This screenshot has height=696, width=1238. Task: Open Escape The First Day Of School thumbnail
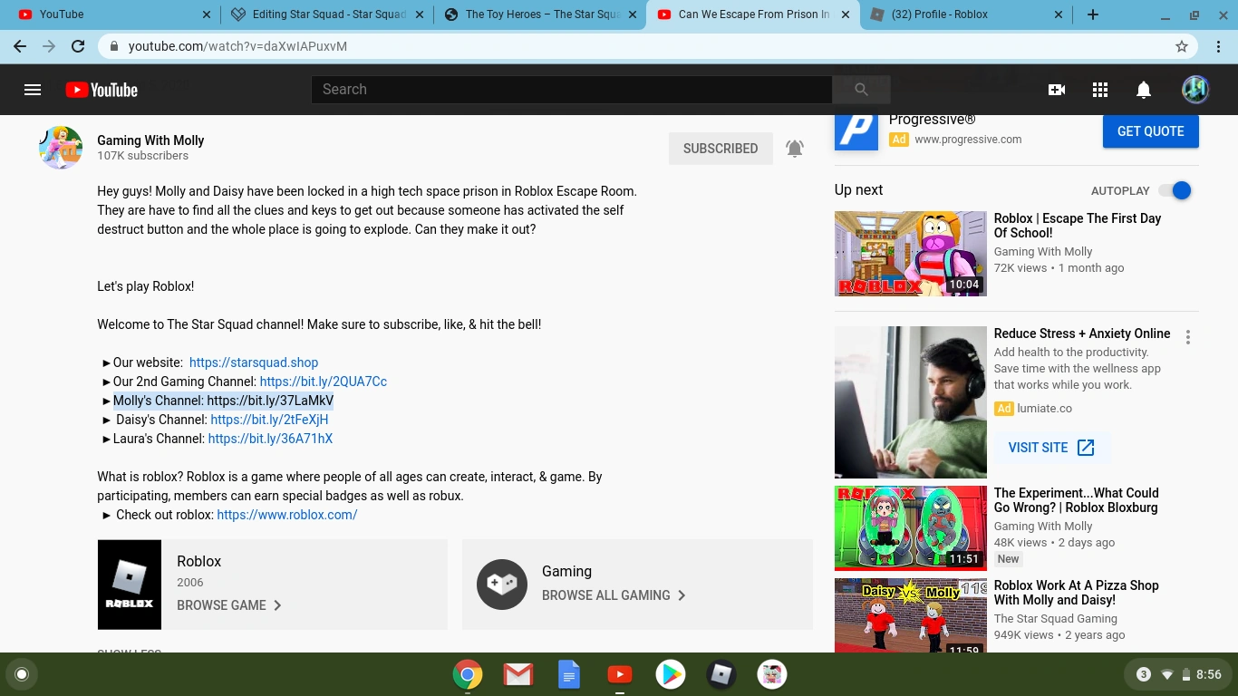click(x=911, y=254)
